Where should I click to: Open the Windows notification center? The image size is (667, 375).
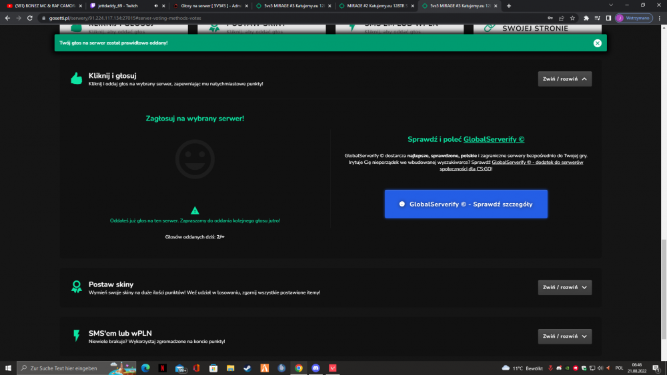click(656, 368)
